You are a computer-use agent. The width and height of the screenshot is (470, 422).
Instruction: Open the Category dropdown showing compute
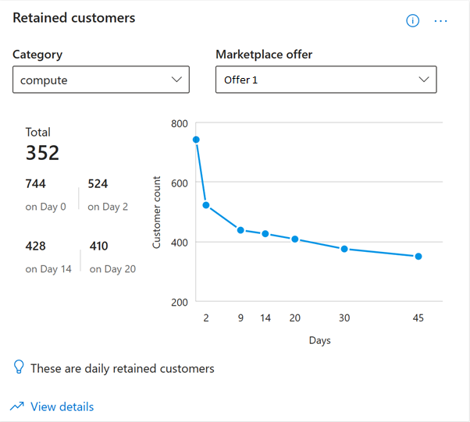click(x=101, y=80)
